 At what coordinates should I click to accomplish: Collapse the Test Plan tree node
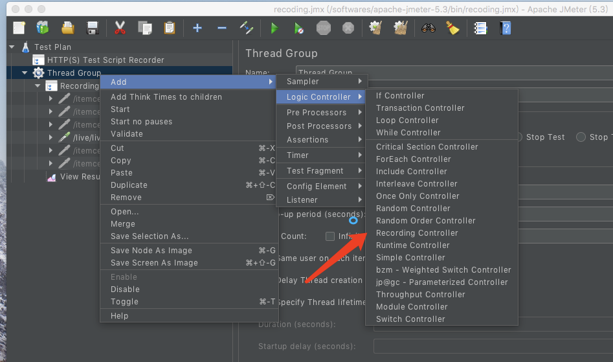point(12,47)
